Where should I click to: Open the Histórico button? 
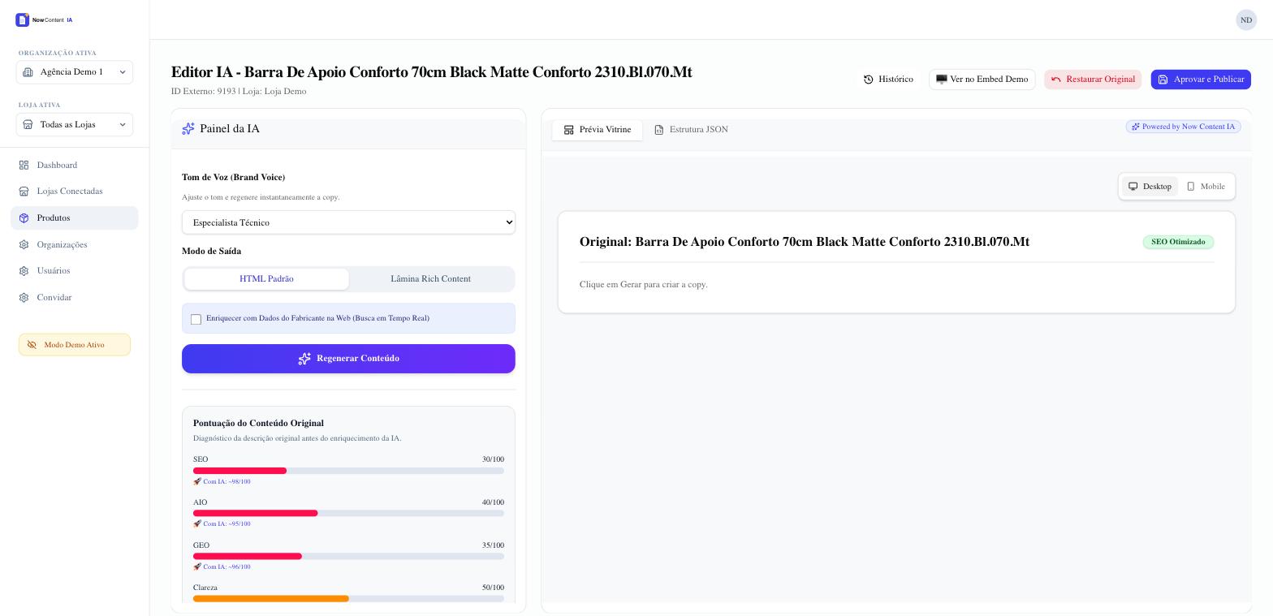pos(888,80)
